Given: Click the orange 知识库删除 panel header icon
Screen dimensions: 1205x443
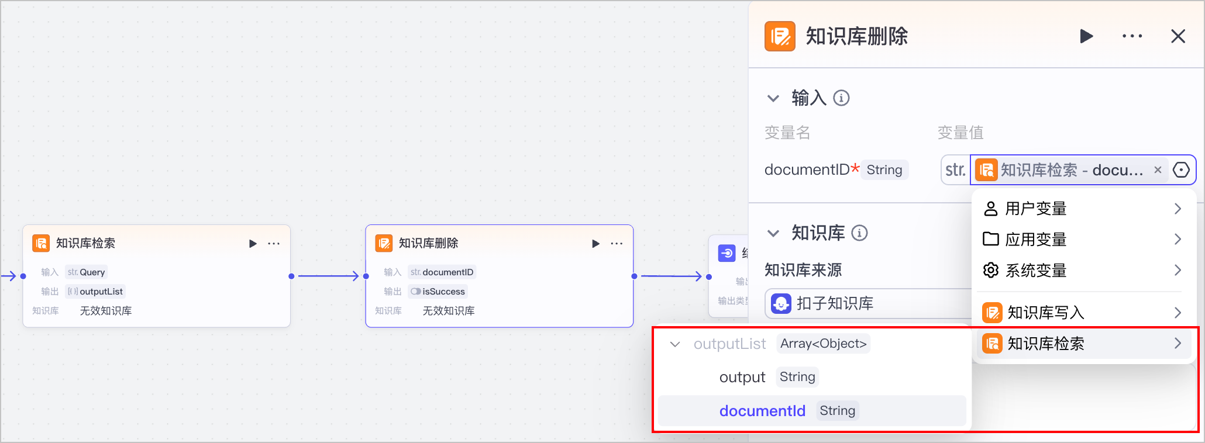Looking at the screenshot, I should point(780,36).
